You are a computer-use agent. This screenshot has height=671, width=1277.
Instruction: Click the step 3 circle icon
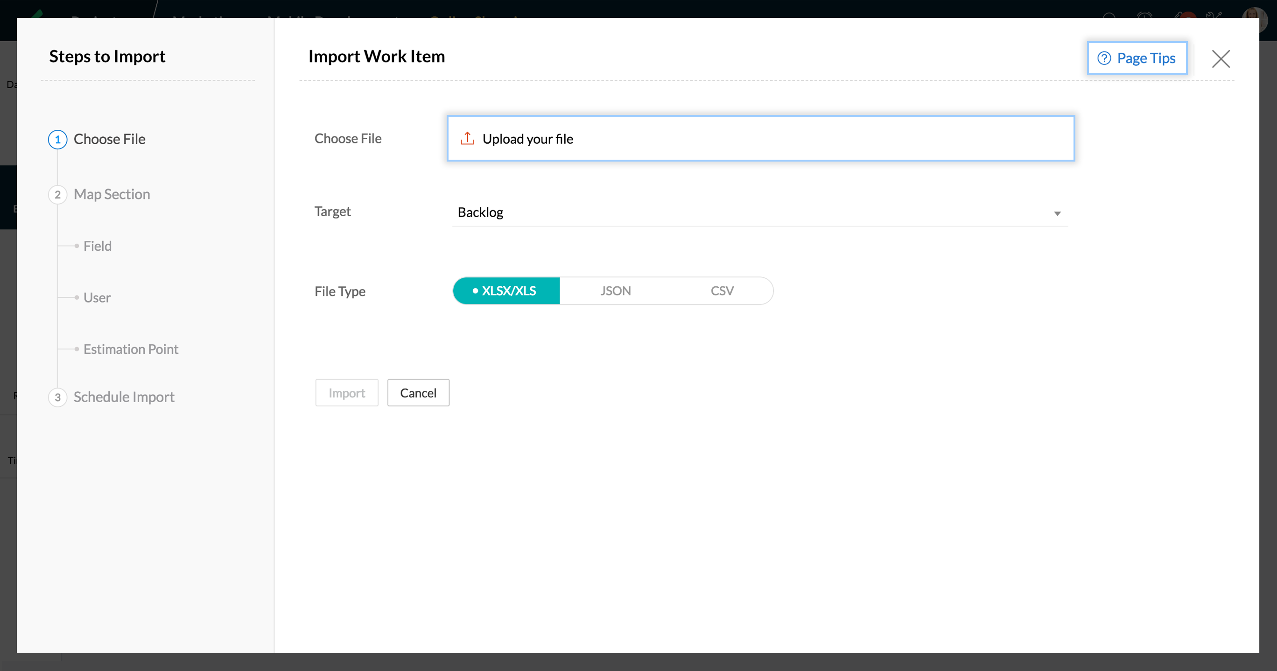point(57,397)
